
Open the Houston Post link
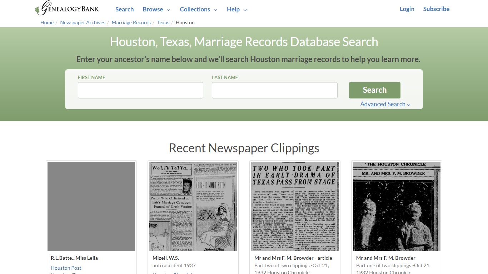[x=66, y=268]
